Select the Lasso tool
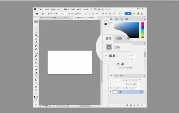179x113 pixels. coord(36,28)
